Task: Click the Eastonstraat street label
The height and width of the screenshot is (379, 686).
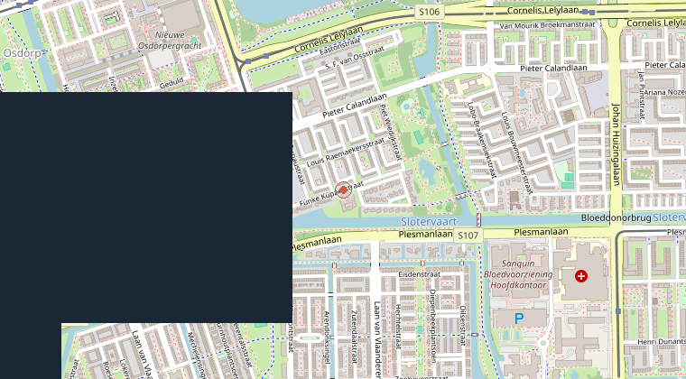Action: (340, 46)
